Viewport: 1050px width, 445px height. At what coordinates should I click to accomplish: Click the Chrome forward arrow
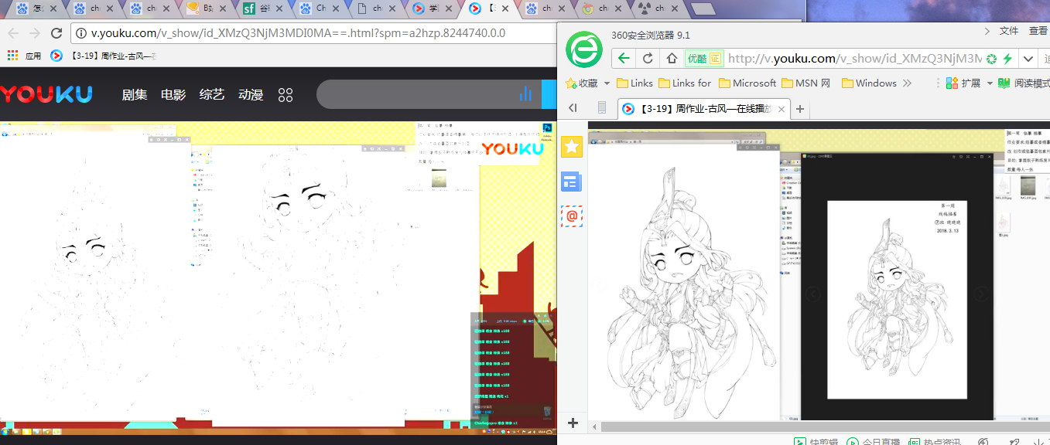pyautogui.click(x=34, y=33)
